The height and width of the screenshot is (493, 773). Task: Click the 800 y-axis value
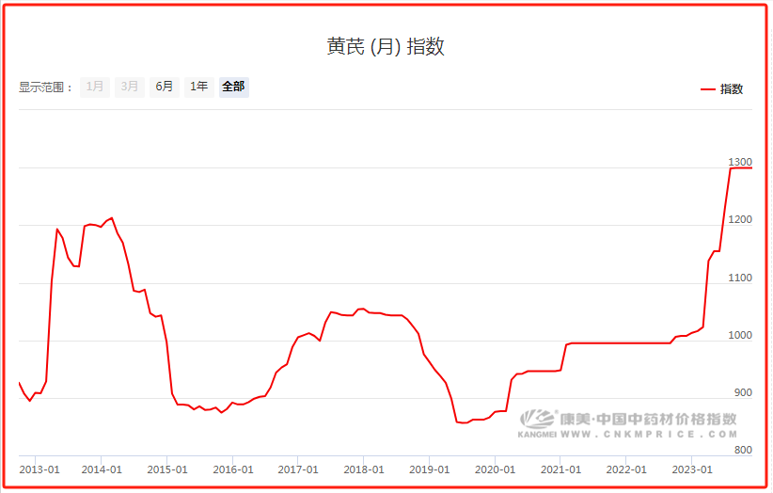click(743, 450)
